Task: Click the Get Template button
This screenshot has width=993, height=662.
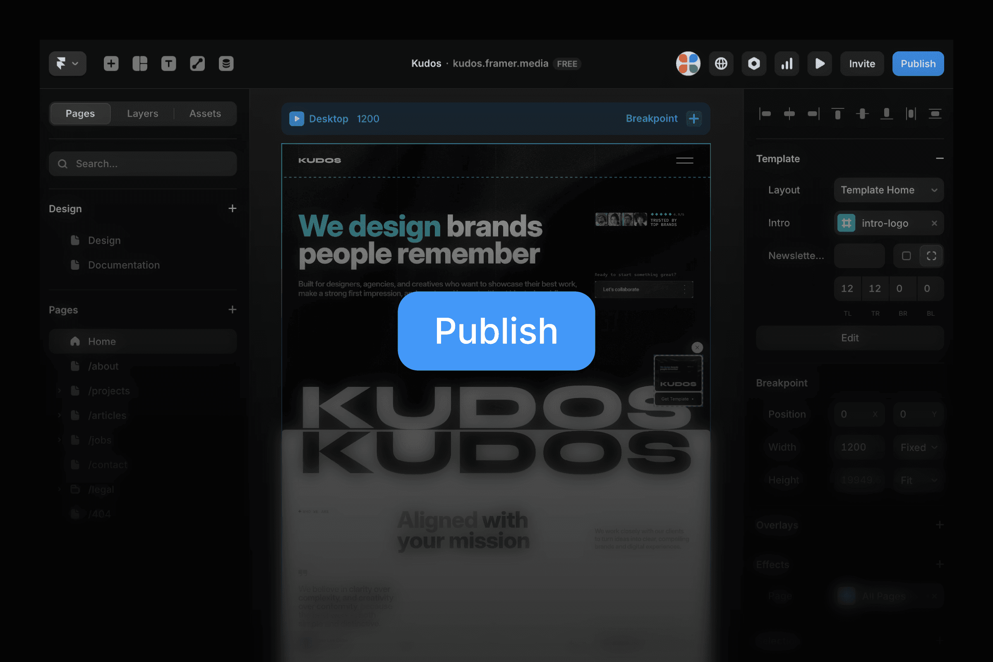Action: click(678, 399)
